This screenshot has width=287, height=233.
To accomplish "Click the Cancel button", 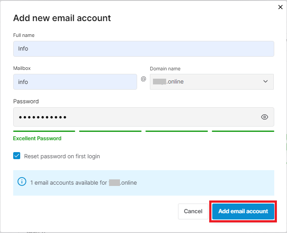I will [x=193, y=211].
